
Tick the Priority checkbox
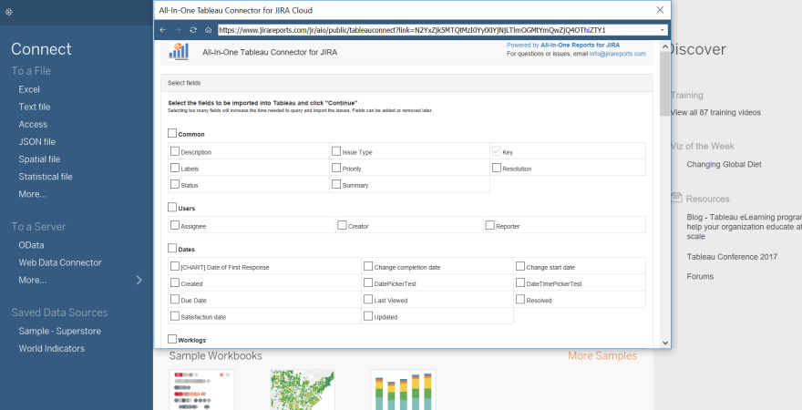pos(336,168)
